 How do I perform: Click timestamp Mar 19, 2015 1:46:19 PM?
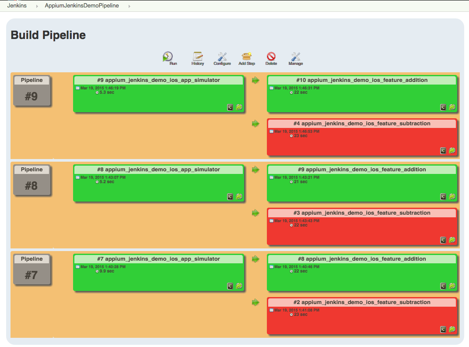[x=103, y=88]
